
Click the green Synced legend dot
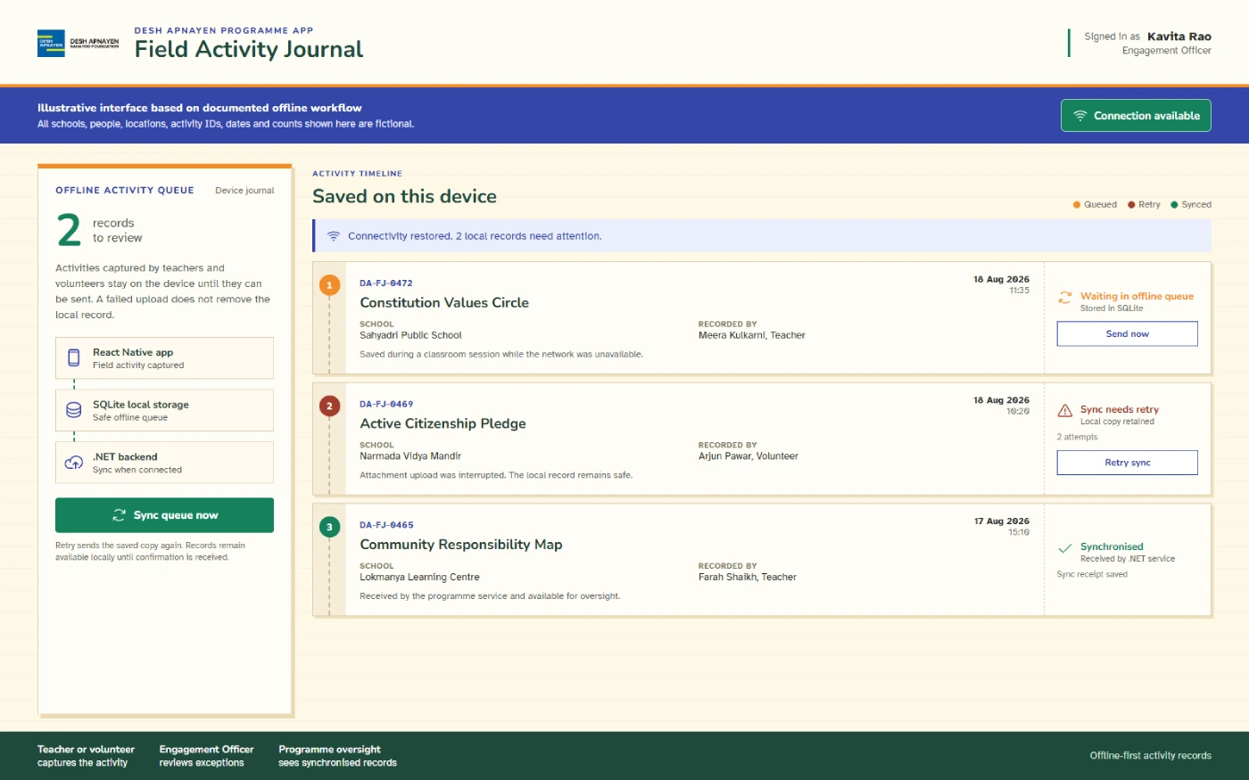(x=1174, y=205)
